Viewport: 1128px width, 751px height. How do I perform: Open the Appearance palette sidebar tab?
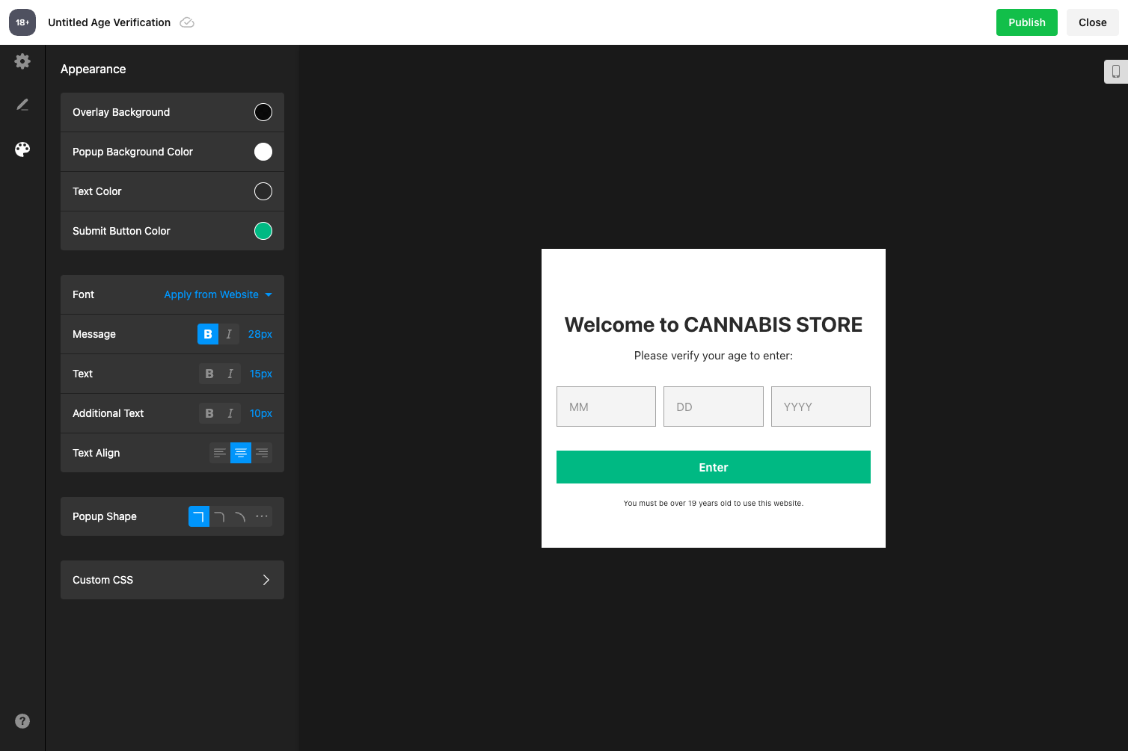pos(22,149)
